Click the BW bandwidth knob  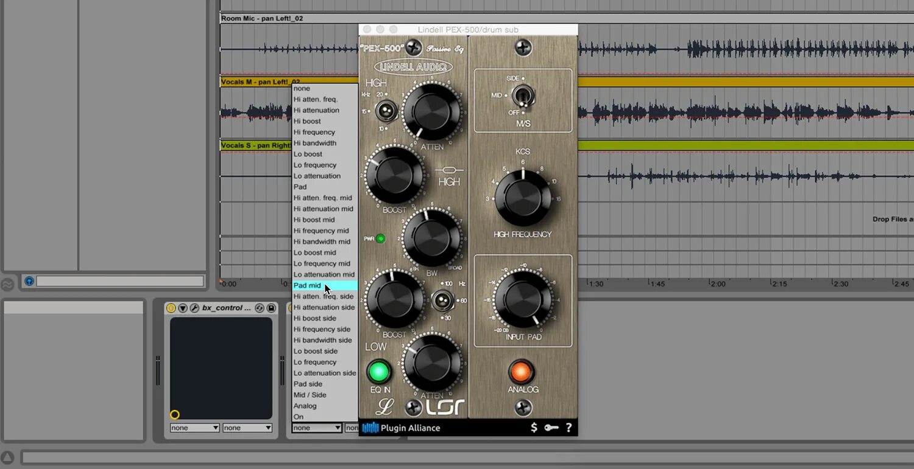[x=431, y=238]
